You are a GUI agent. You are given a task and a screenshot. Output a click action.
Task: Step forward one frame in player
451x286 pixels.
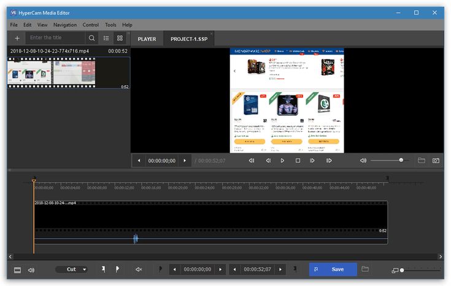[312, 160]
